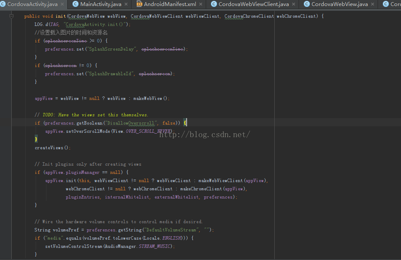Click the class icon on CordovaWebView.java tab
Viewport: 401px width, 260px height.
[x=307, y=4]
